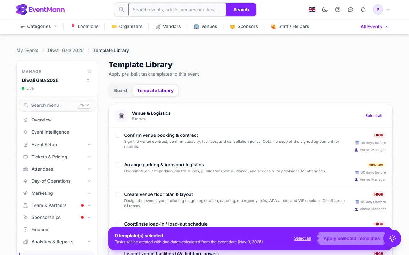Open Venues in the nav bar
This screenshot has width=409, height=255.
[x=205, y=26]
